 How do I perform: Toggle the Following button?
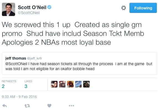(143, 8)
